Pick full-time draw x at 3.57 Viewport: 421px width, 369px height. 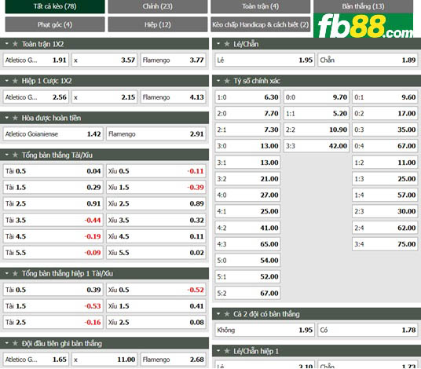pos(104,60)
